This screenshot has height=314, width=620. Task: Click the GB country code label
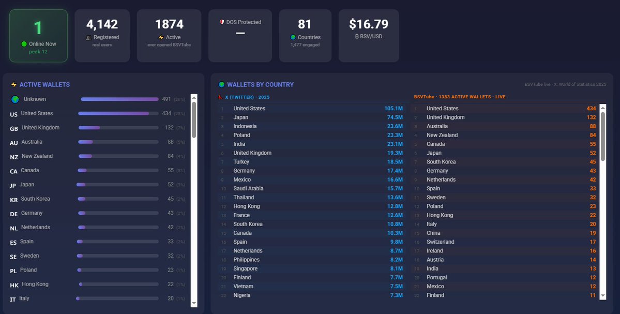click(14, 128)
